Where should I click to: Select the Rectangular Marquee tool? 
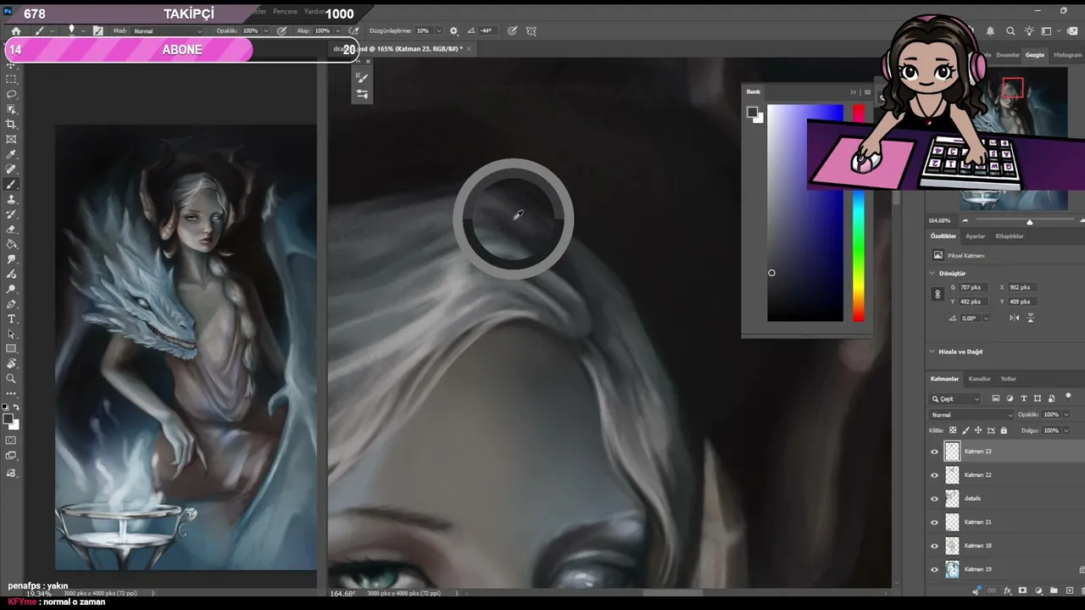pyautogui.click(x=11, y=79)
